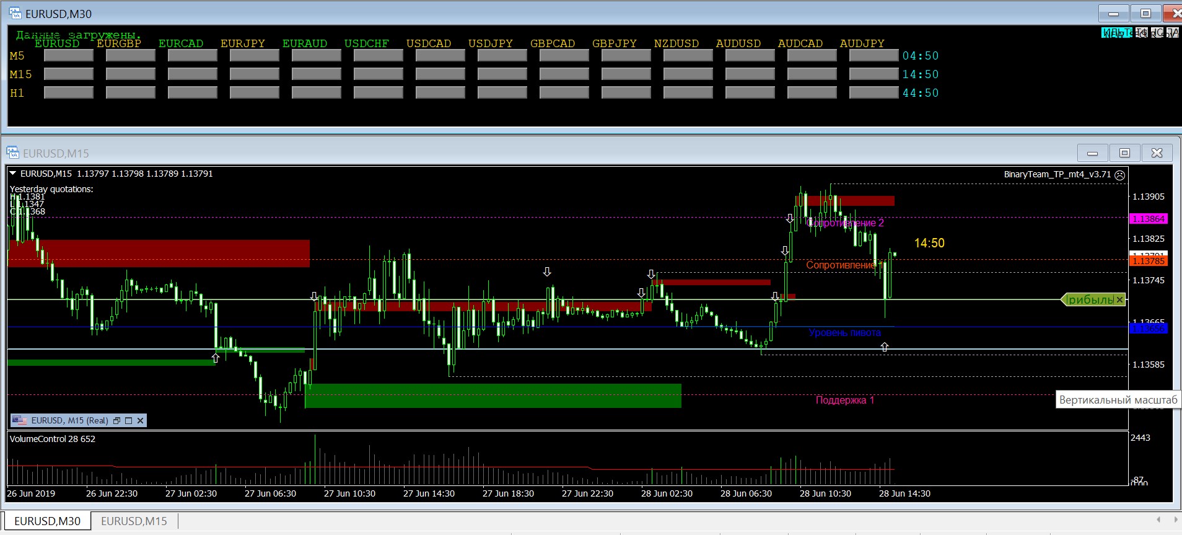
Task: Click the EURUSD,M30 window title icon
Action: (x=15, y=13)
